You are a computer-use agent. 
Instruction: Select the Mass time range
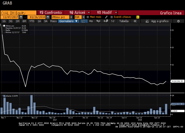(x=53, y=21)
